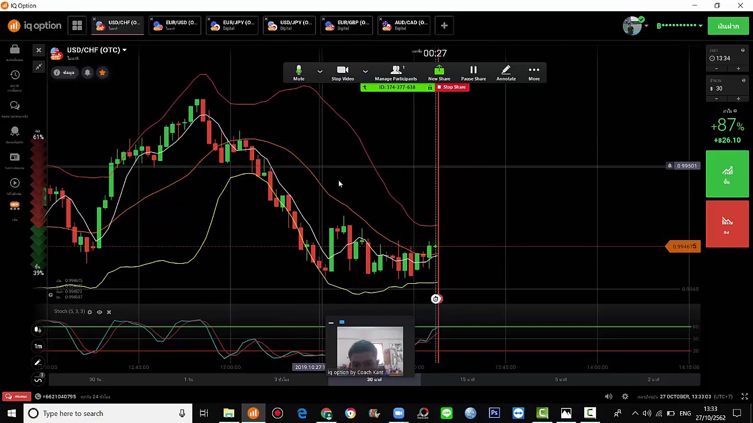Image resolution: width=753 pixels, height=423 pixels.
Task: Open the market analysis news icon
Action: [15, 157]
